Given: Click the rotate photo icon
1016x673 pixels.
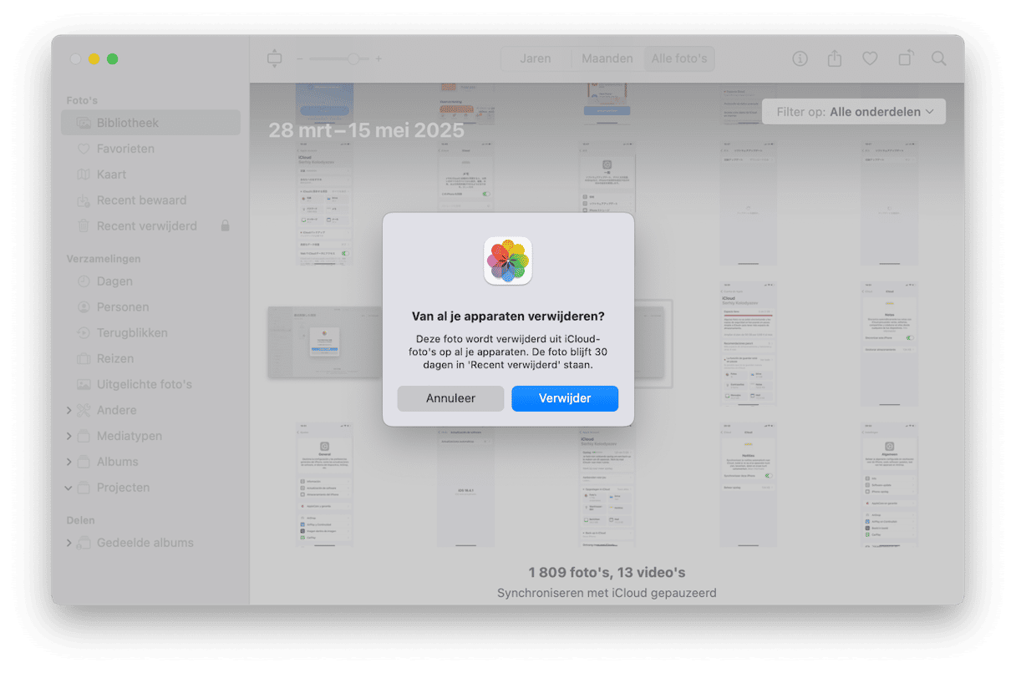Looking at the screenshot, I should (x=906, y=58).
